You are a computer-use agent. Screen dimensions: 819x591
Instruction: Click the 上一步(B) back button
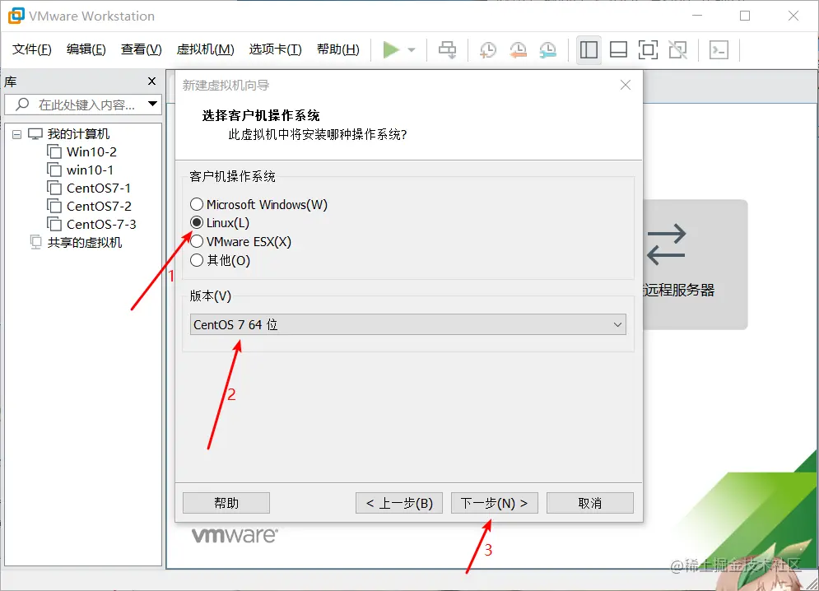(399, 503)
